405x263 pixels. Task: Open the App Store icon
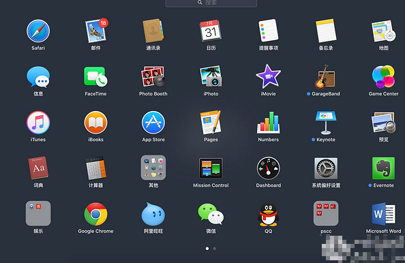pyautogui.click(x=153, y=123)
